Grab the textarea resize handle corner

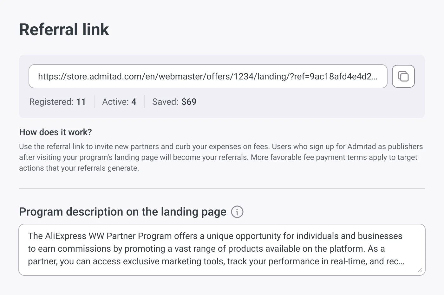[420, 270]
